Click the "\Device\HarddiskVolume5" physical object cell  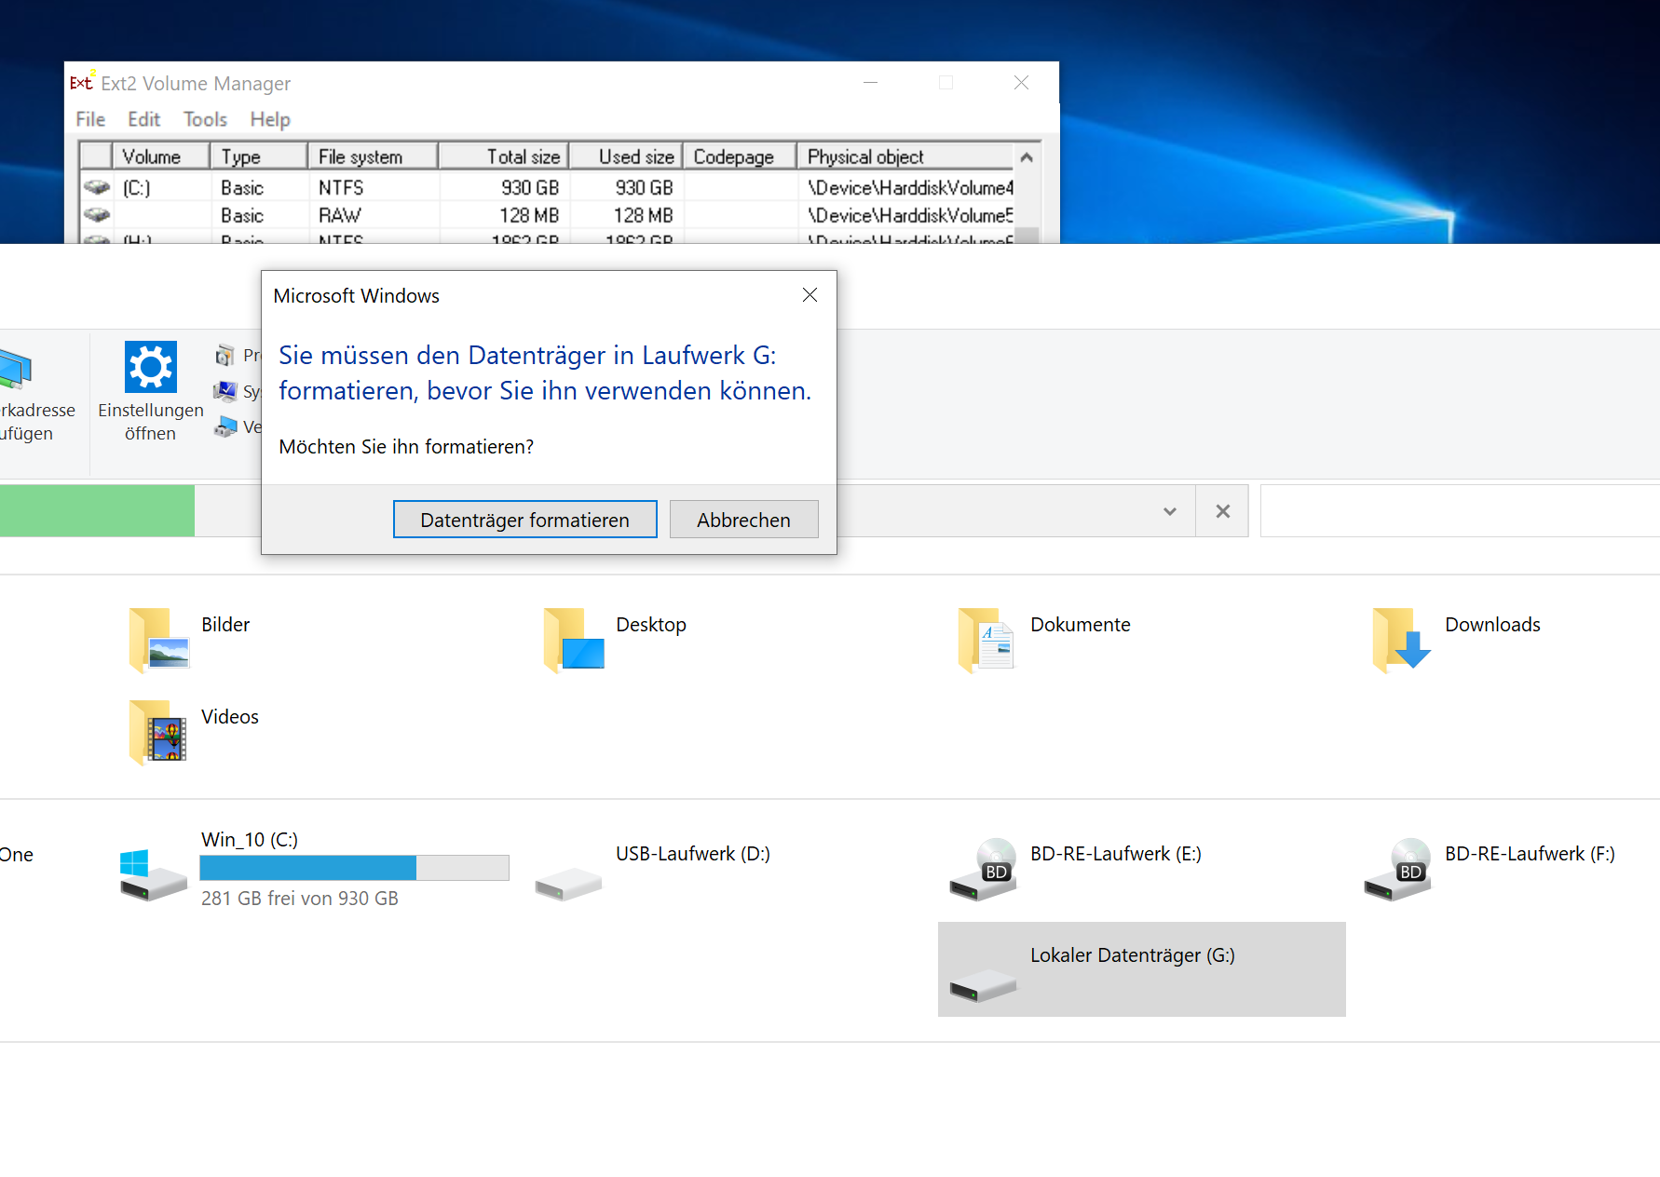pos(910,215)
